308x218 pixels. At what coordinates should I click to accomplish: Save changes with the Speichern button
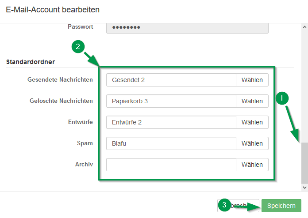pyautogui.click(x=281, y=206)
